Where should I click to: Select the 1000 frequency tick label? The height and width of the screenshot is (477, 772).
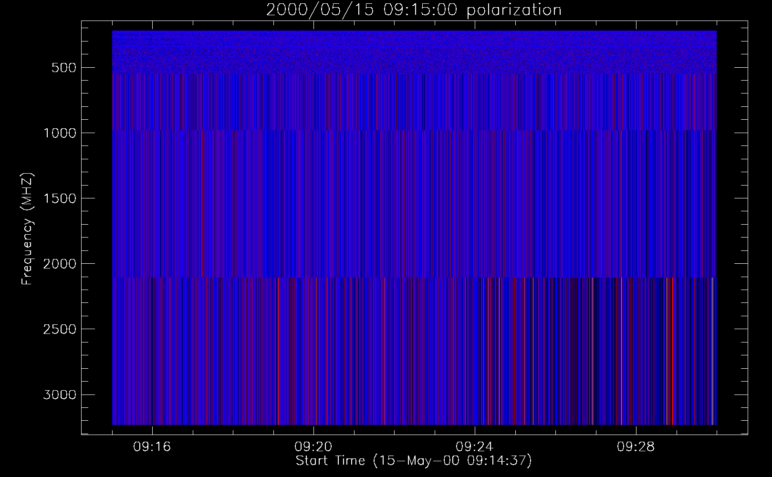pyautogui.click(x=59, y=133)
